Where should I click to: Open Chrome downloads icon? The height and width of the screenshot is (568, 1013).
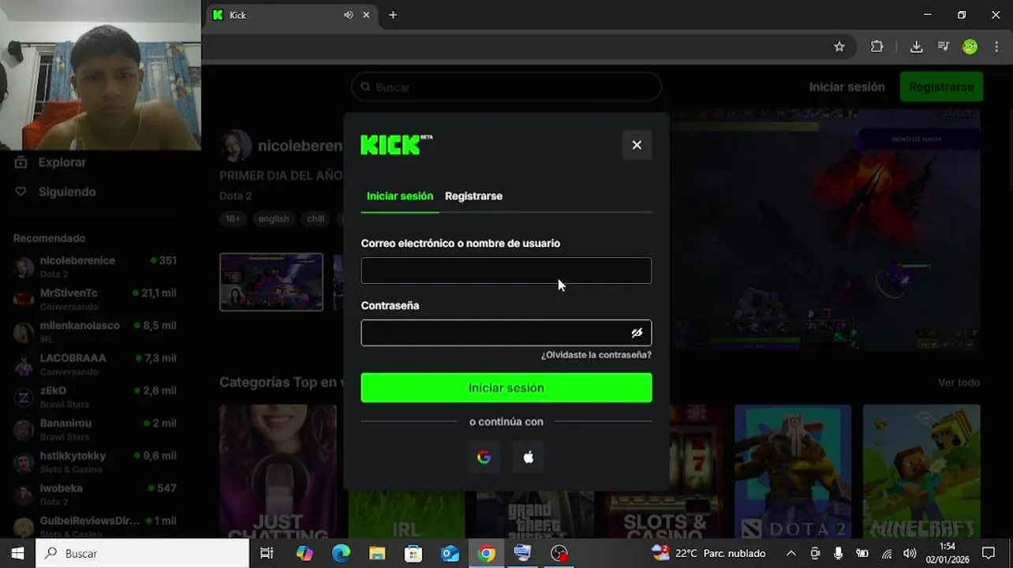pos(916,47)
